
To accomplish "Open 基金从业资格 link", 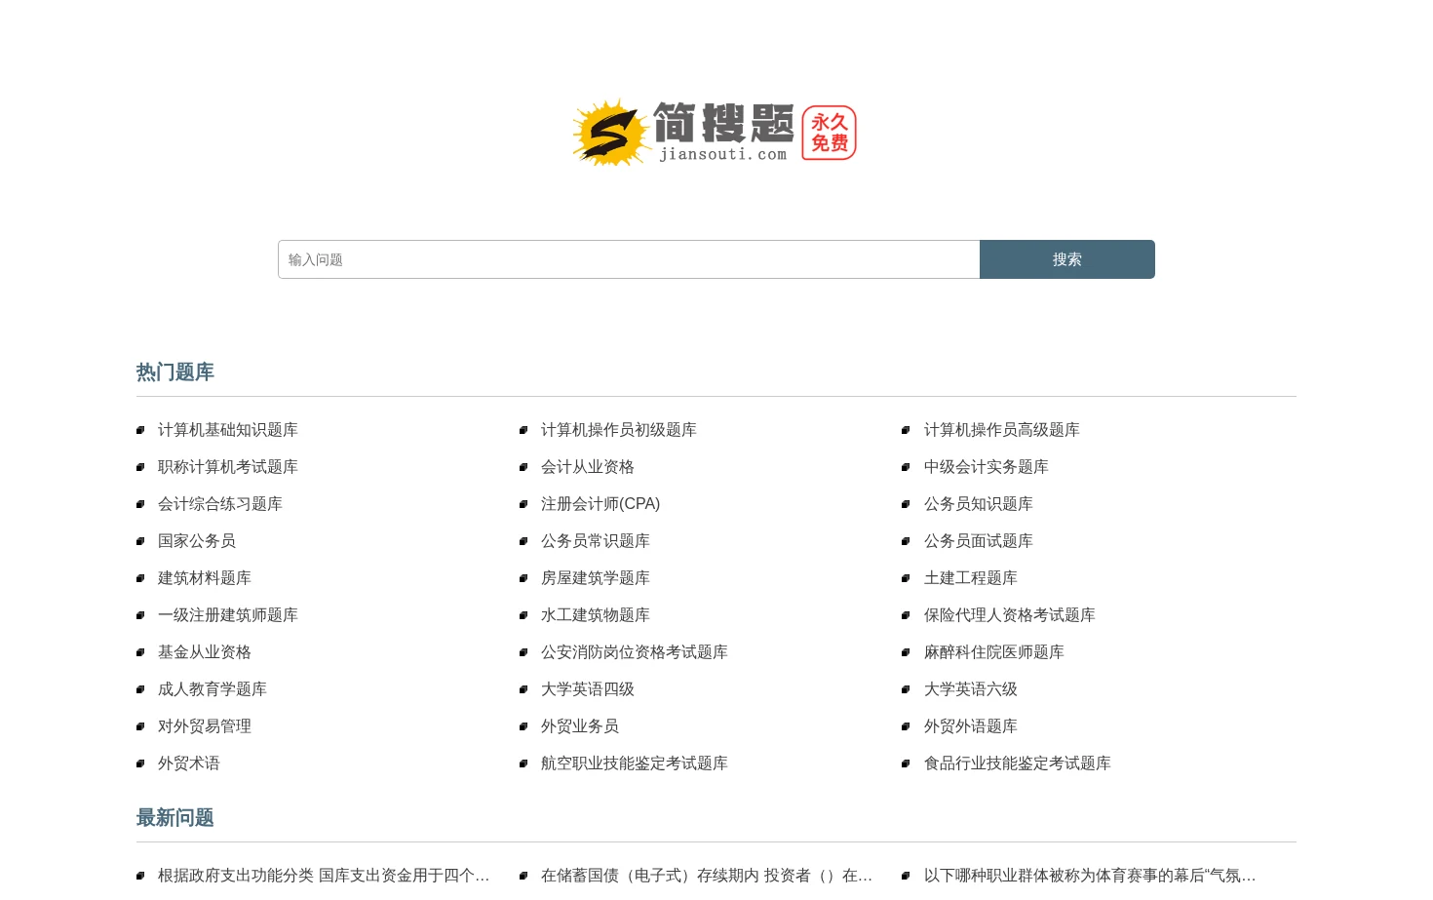I will pos(205,652).
